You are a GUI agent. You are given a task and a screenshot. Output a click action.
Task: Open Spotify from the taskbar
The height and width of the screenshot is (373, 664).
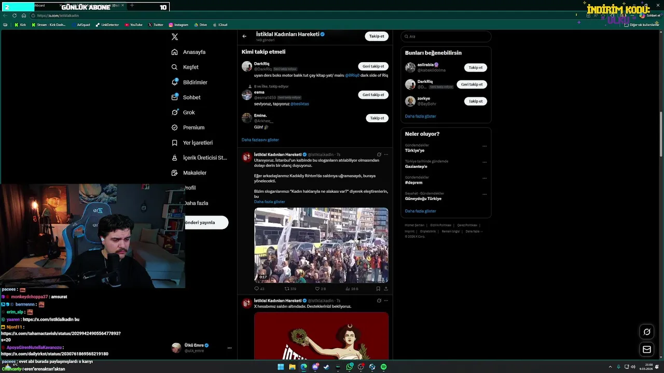tap(383, 367)
